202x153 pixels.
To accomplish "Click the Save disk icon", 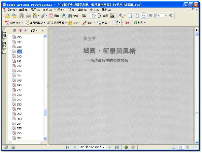I will (x=21, y=16).
